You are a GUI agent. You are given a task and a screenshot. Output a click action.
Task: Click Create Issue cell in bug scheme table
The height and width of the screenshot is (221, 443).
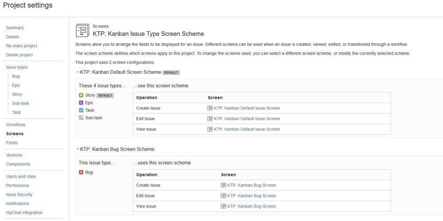(148, 185)
